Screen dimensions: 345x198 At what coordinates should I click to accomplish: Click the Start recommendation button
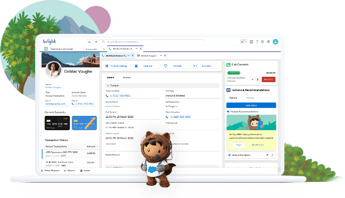click(x=239, y=145)
